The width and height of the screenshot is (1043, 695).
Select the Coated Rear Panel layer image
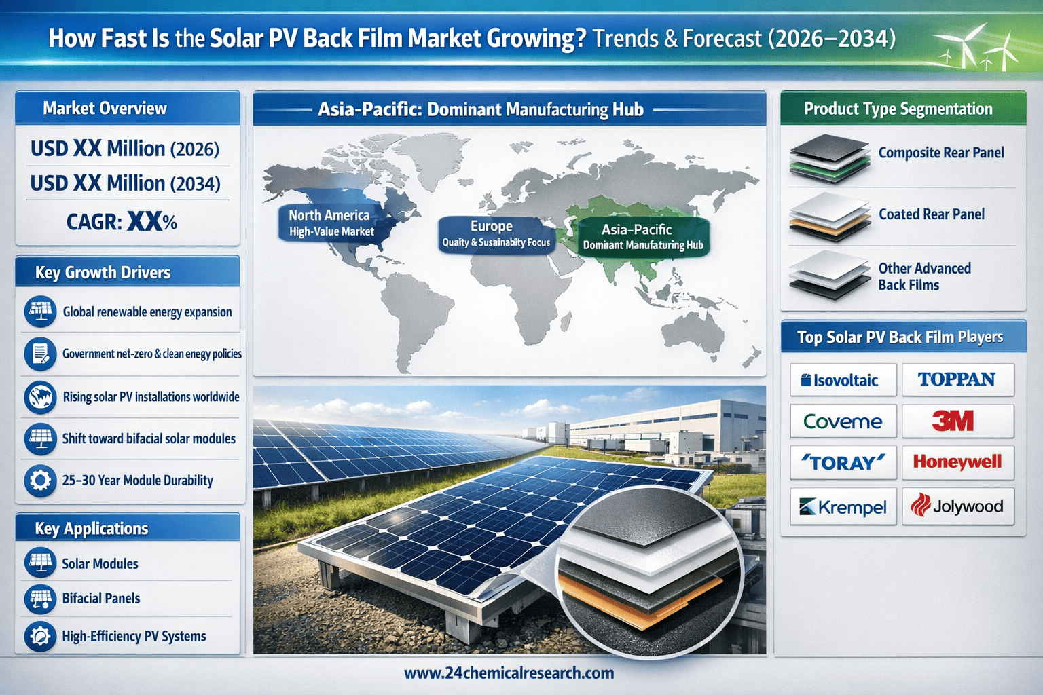coord(829,217)
